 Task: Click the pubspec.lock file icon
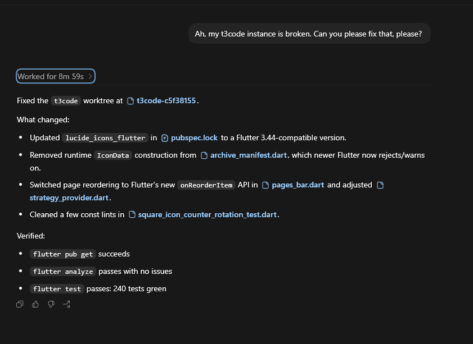(x=165, y=138)
